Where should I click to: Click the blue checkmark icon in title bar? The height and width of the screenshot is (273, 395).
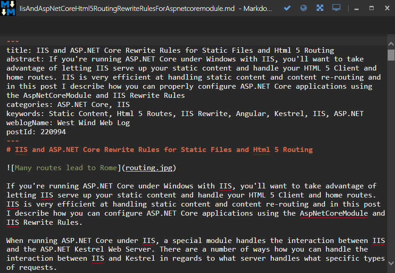[287, 8]
